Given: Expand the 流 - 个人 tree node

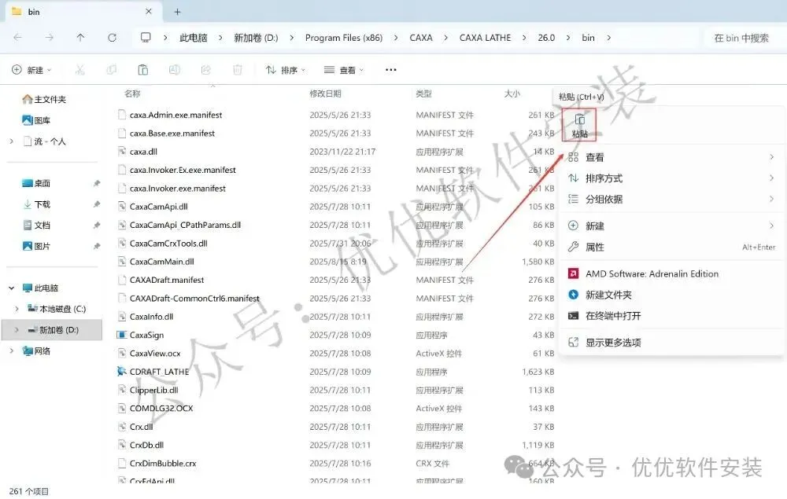Looking at the screenshot, I should pyautogui.click(x=12, y=141).
